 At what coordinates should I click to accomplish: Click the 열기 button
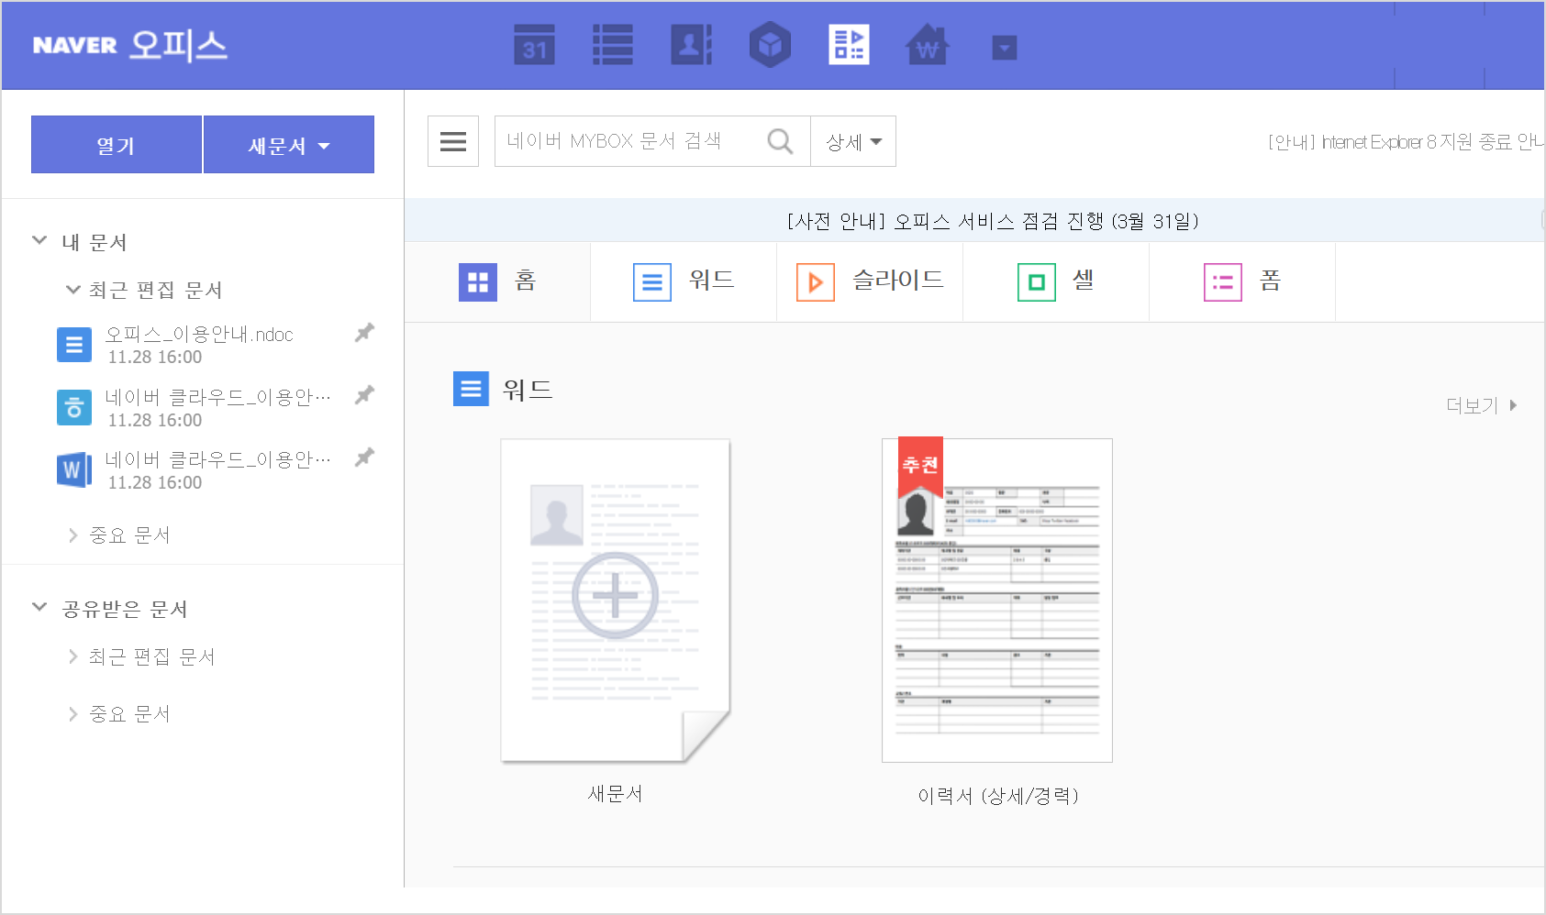117,145
